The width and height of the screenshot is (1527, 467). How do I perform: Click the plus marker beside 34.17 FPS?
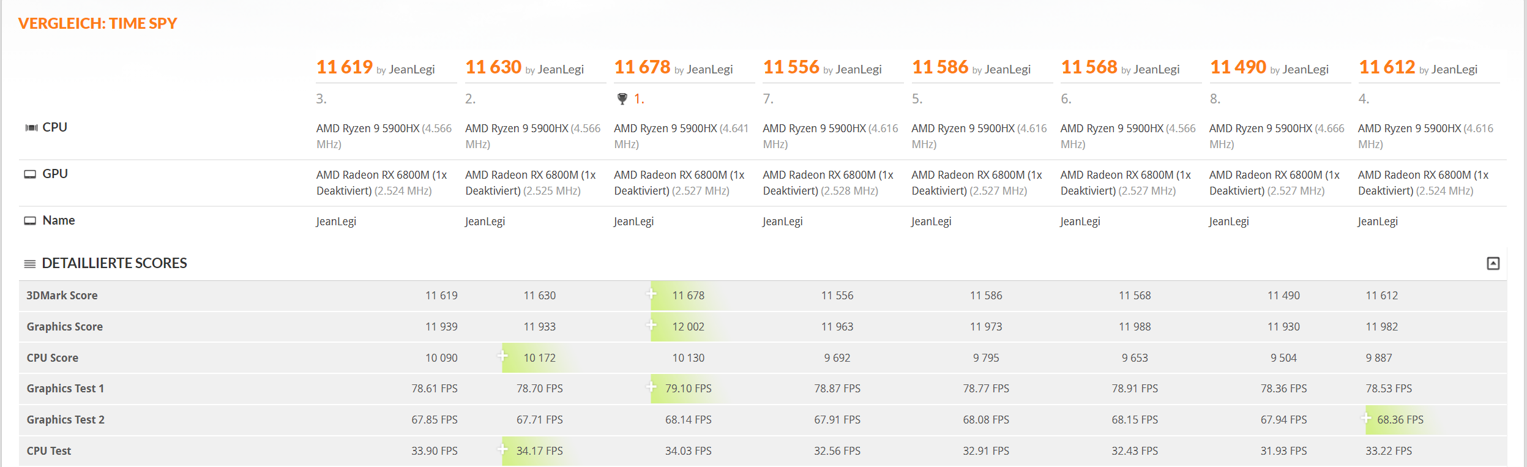502,449
